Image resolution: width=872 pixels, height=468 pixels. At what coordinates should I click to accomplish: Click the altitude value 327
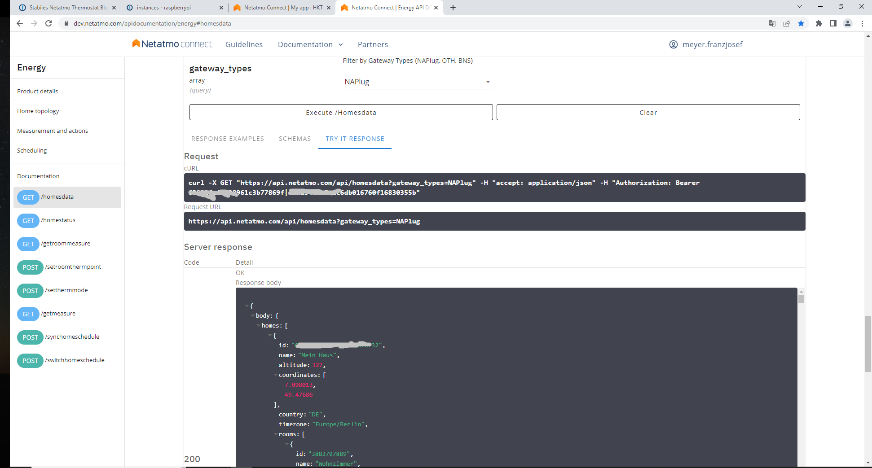[x=317, y=365]
